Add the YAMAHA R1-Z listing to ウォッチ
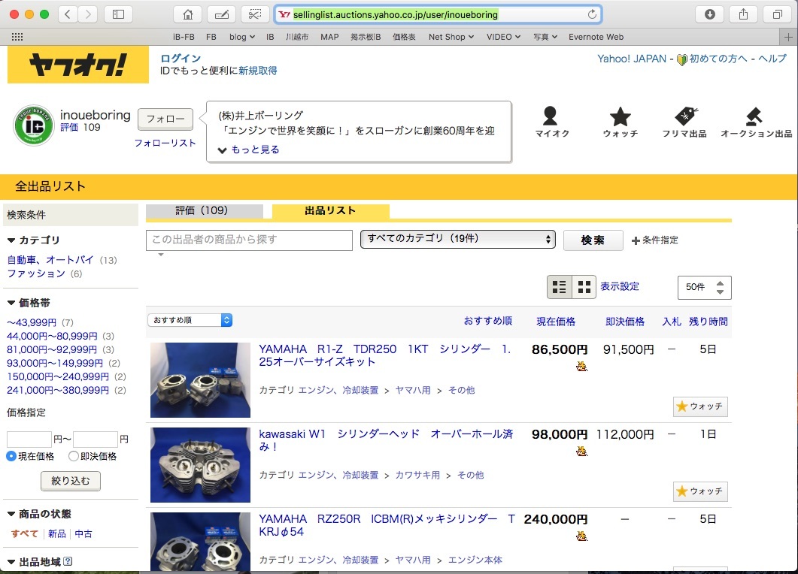This screenshot has height=574, width=798. click(700, 406)
